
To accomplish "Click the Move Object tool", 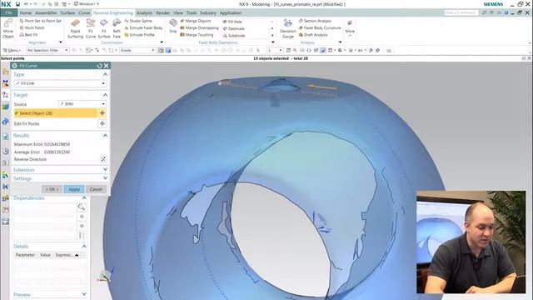I will pos(8,28).
